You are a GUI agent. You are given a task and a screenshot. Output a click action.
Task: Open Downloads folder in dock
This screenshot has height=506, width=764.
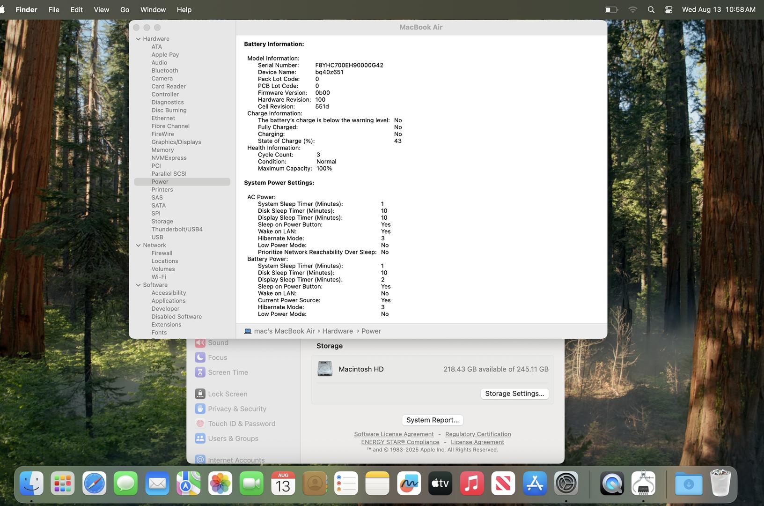(689, 483)
